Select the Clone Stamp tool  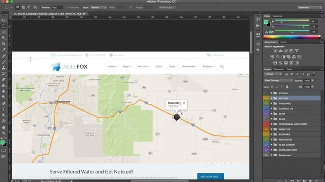4,67
